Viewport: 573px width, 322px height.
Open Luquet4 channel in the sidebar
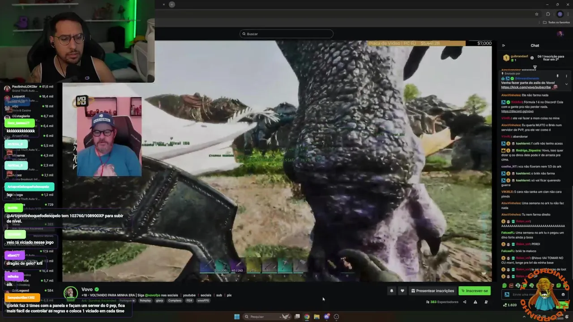[x=28, y=98]
